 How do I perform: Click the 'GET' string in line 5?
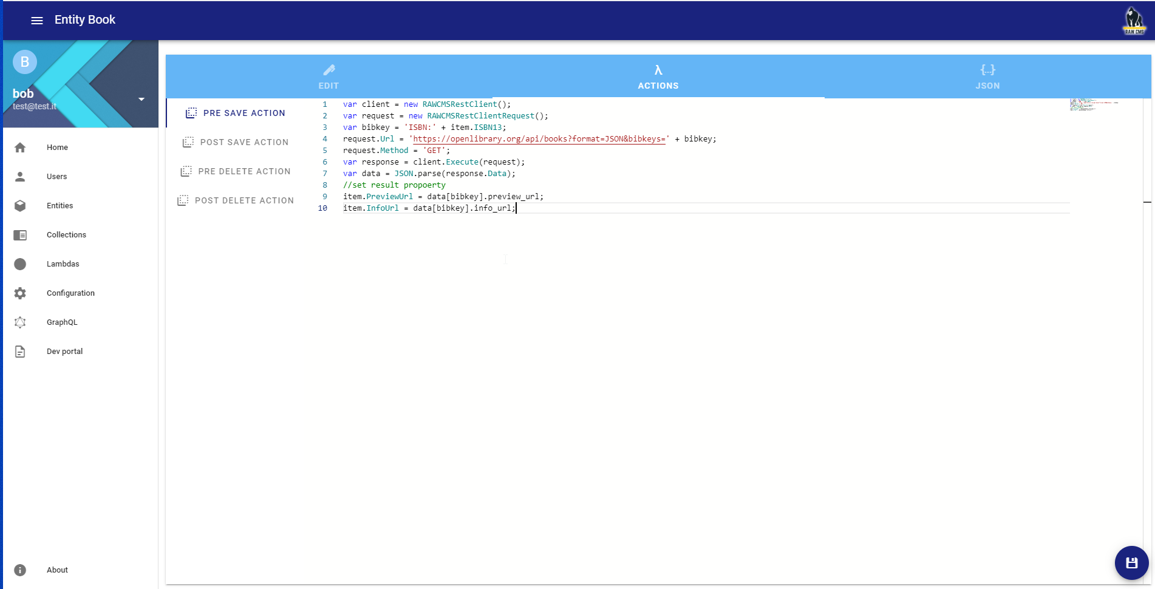pos(434,151)
